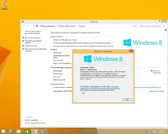
Task: Click the 'Рабочая группа' label
Action: click(59, 80)
